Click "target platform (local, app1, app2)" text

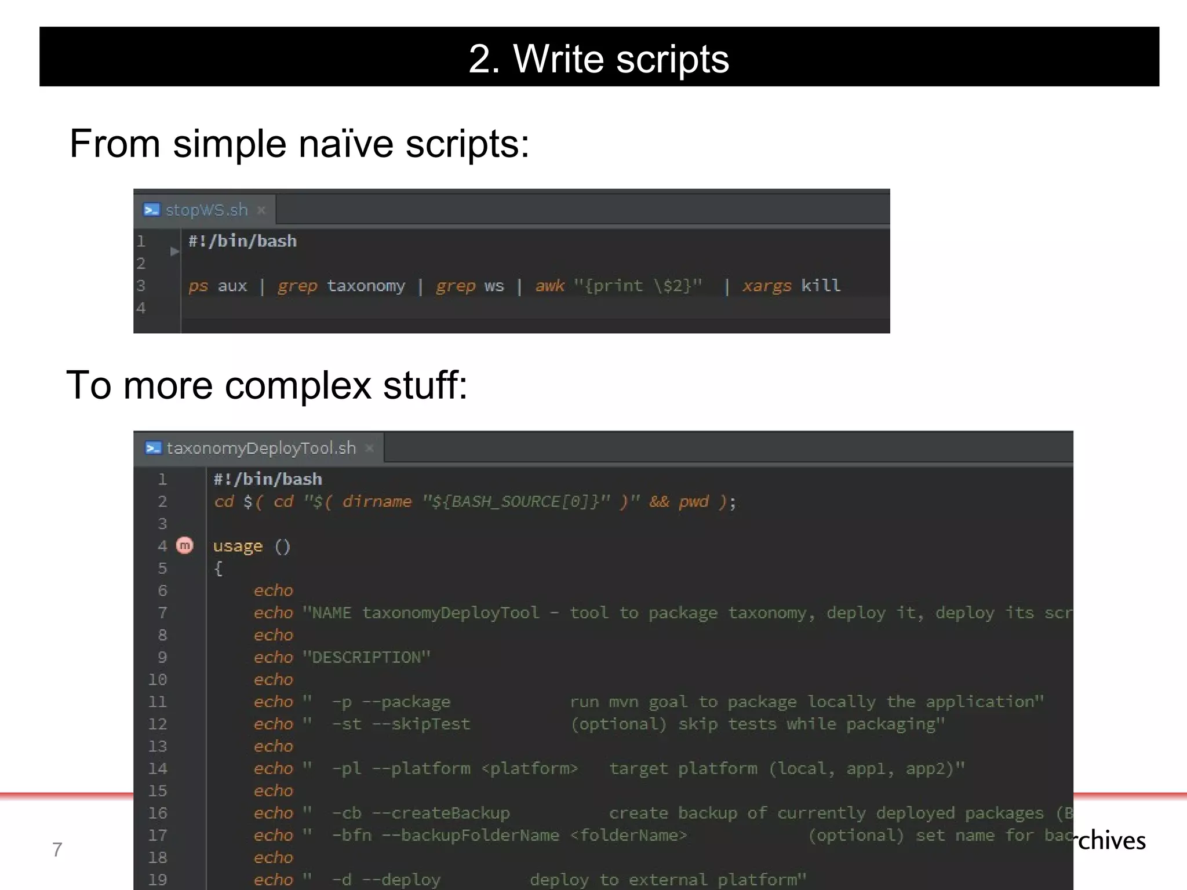[x=782, y=769]
